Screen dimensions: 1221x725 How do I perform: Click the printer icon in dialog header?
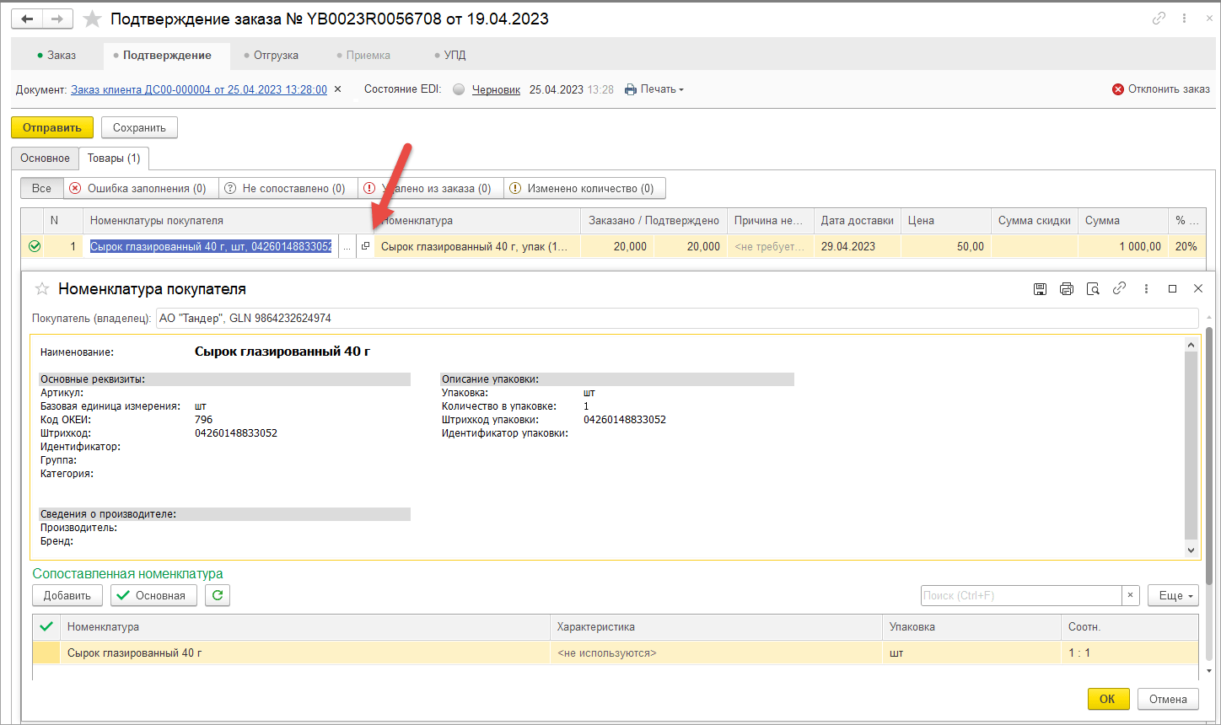pos(1066,288)
